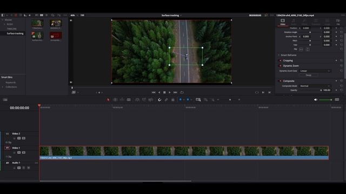Switch to the File inspector tab
This screenshot has height=194, width=346.
click(x=338, y=22)
